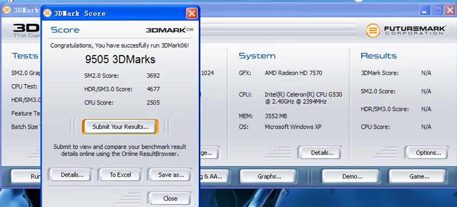Viewport: 457px width, 207px height.
Task: Open the System Details... button
Action: (x=320, y=153)
